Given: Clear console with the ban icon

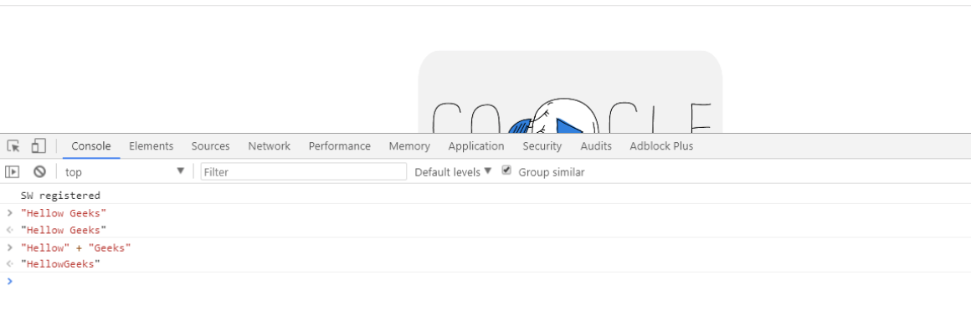Looking at the screenshot, I should [39, 172].
